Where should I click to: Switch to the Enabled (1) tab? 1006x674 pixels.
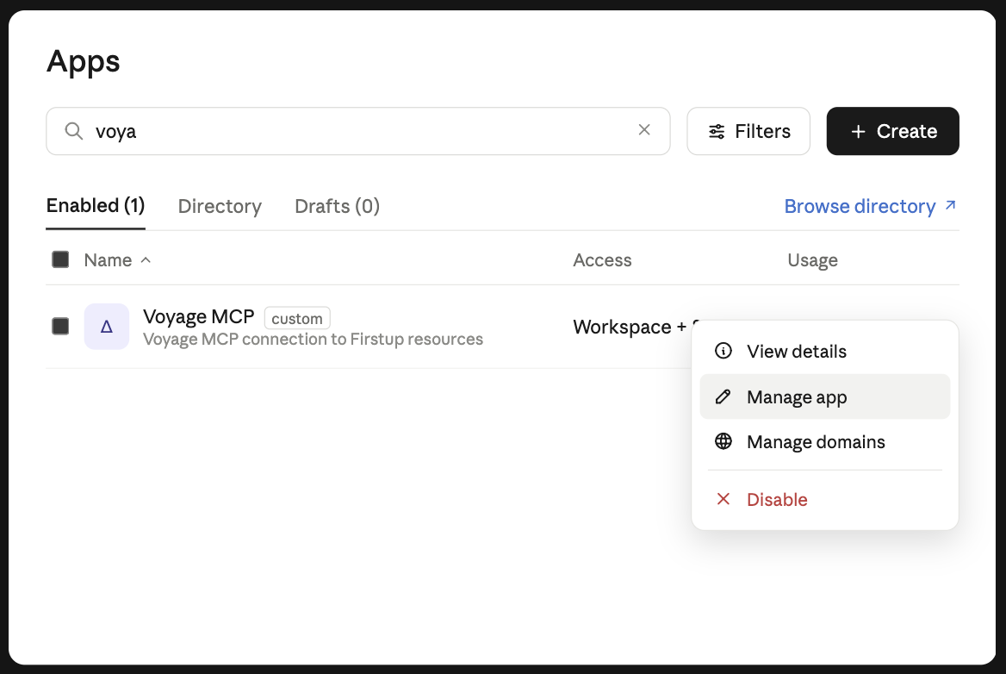click(96, 205)
